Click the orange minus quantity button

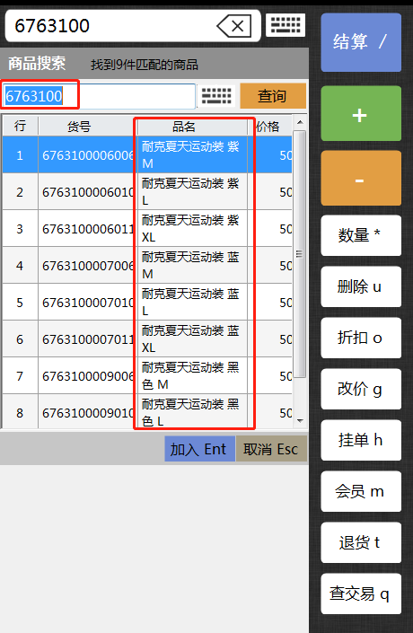361,178
